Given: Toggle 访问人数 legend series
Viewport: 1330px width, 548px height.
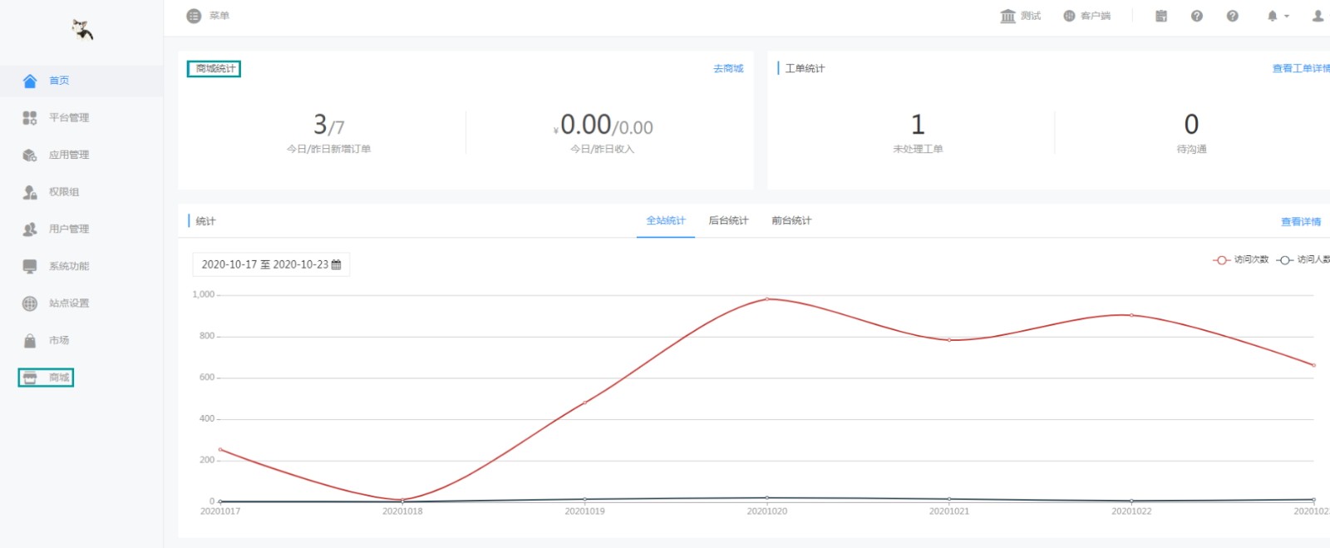Looking at the screenshot, I should pos(1303,260).
